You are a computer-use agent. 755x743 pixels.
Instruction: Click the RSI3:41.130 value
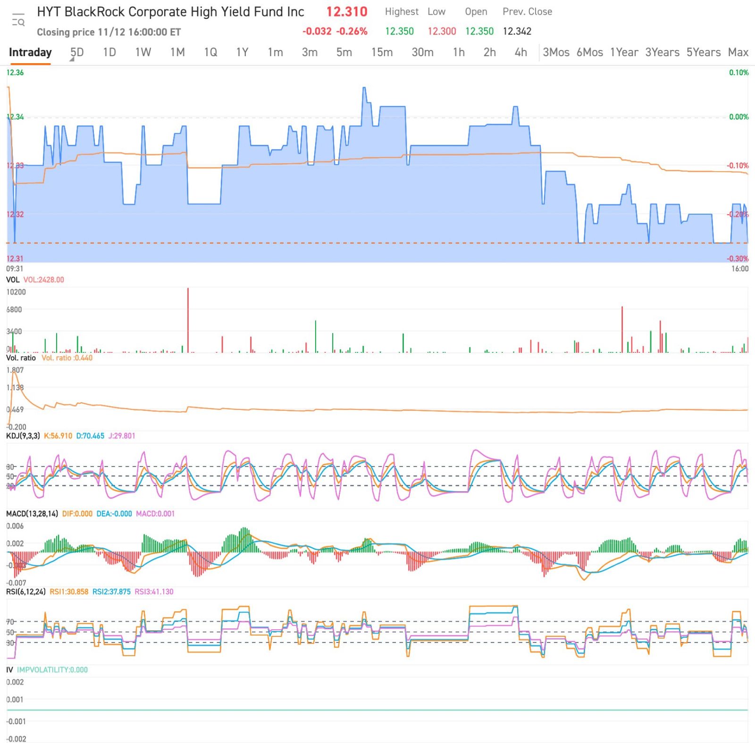click(154, 592)
